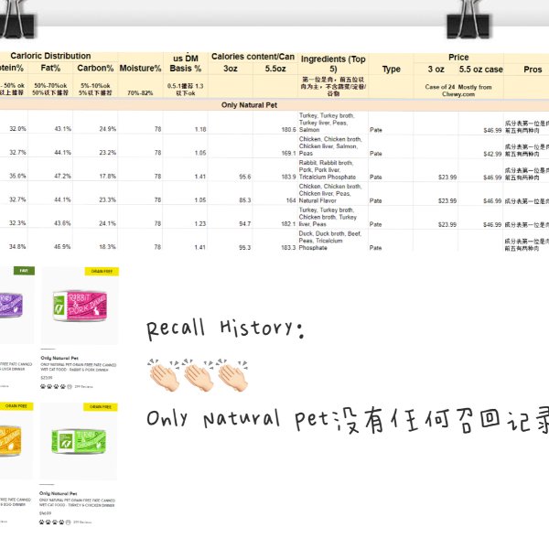
Task: Click the purple can product image
Action: 11,306
